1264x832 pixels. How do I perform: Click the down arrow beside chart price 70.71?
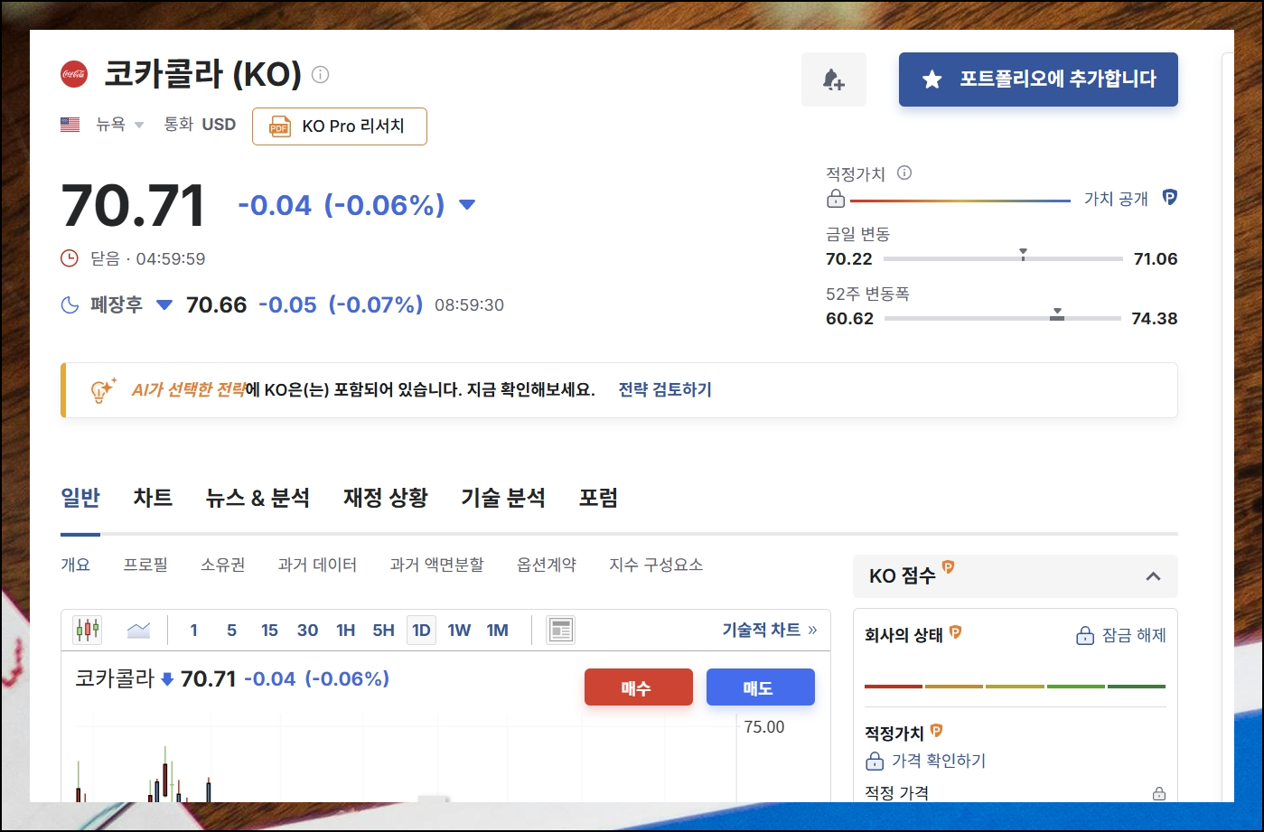pyautogui.click(x=167, y=679)
